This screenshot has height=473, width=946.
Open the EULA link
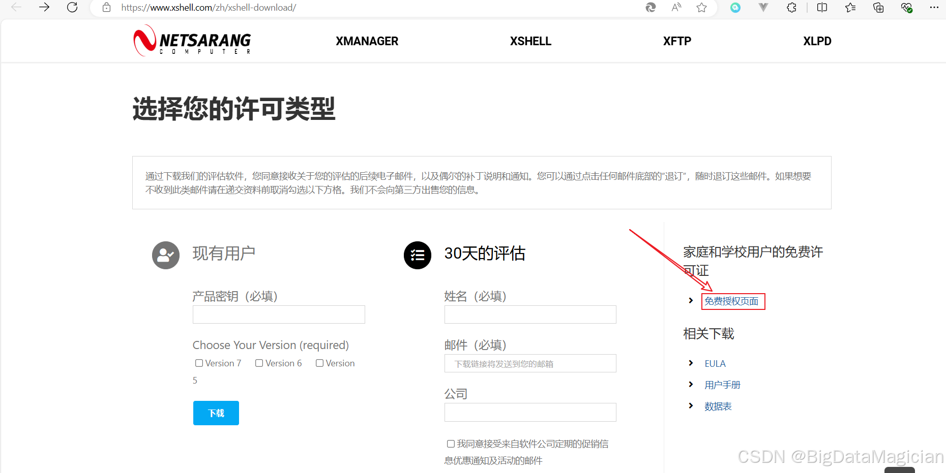coord(715,363)
